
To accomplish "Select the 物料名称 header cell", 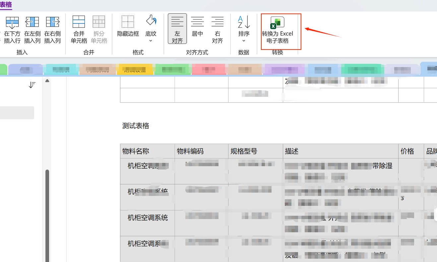I will pos(148,151).
